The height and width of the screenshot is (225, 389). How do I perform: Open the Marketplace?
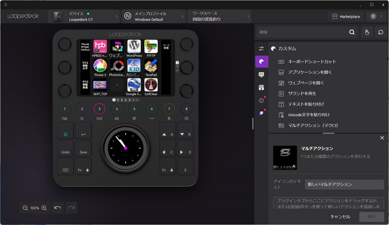click(346, 16)
